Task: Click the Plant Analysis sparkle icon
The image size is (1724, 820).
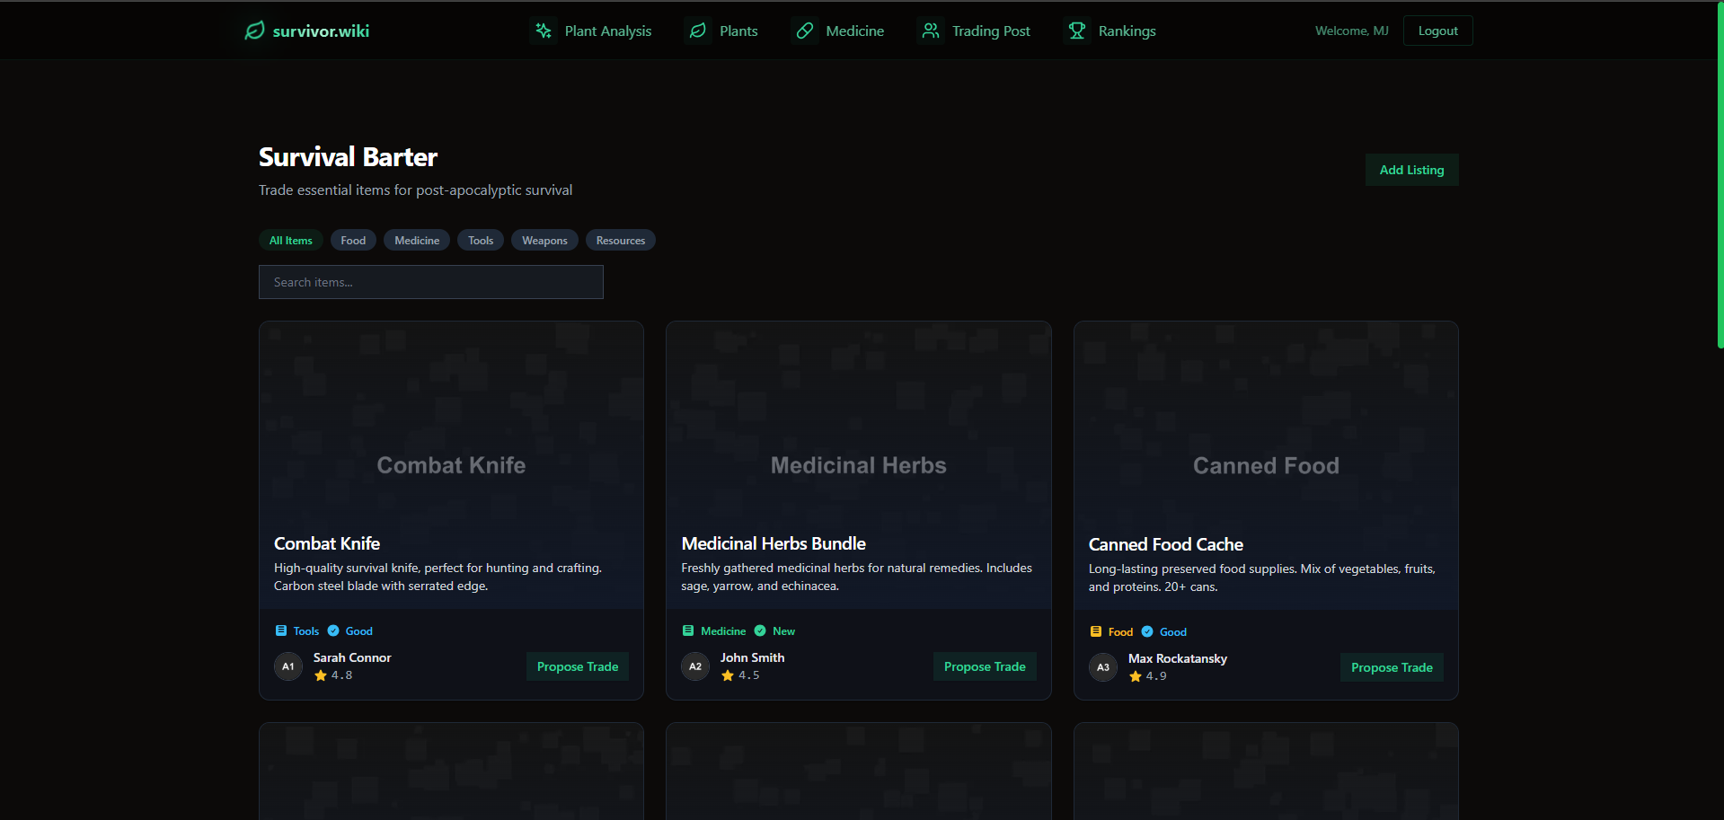Action: point(544,31)
